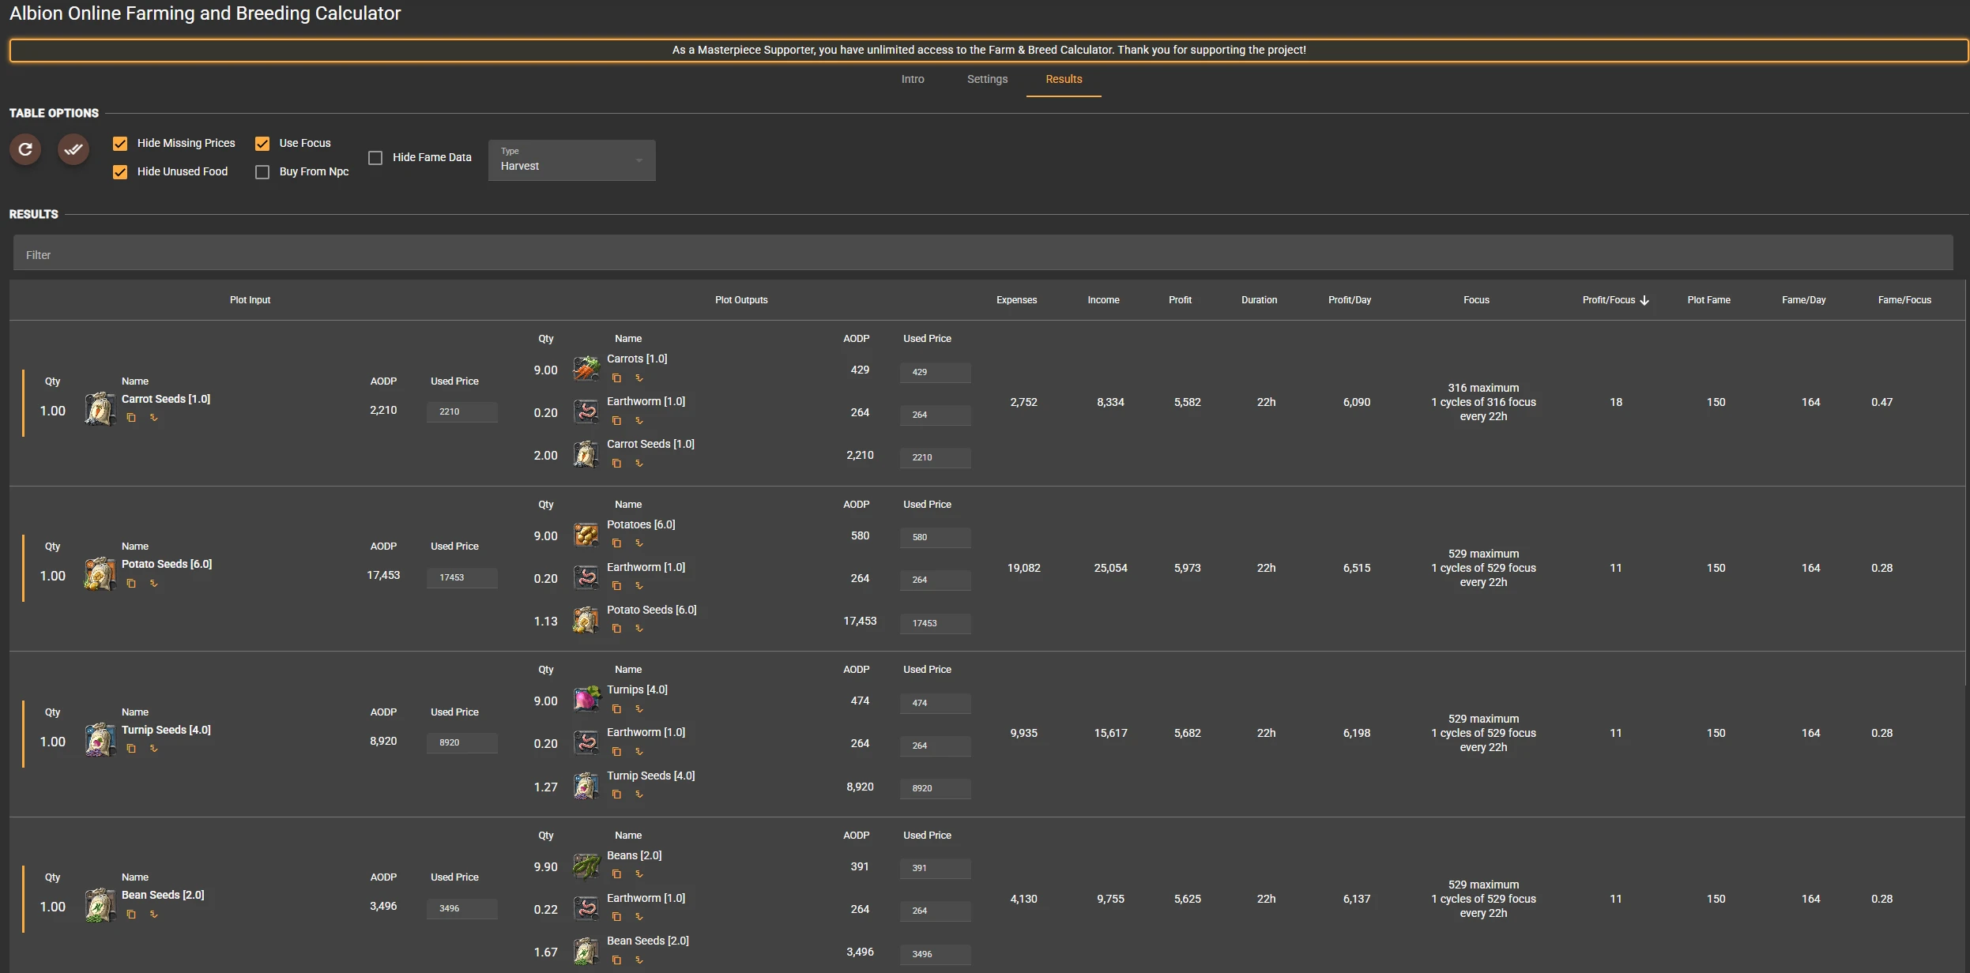
Task: Sort table by Profit/Day header
Action: click(x=1349, y=300)
